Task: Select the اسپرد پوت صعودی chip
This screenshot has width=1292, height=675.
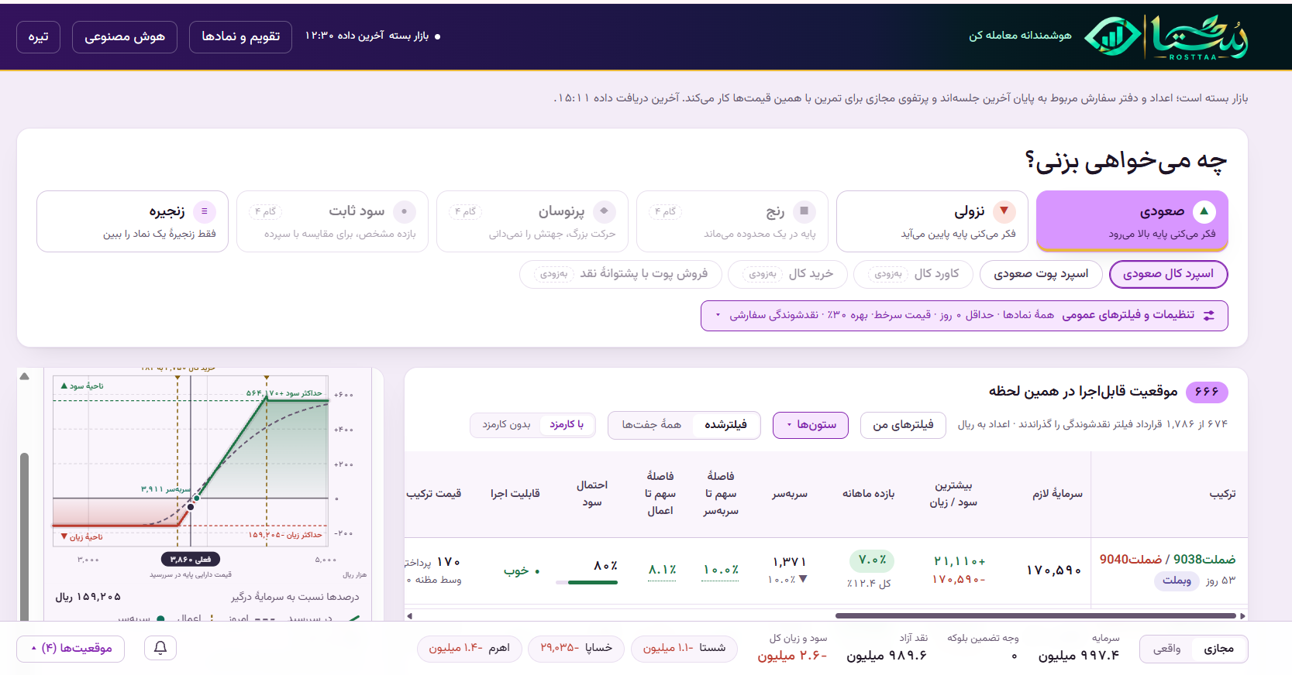Action: tap(1041, 274)
